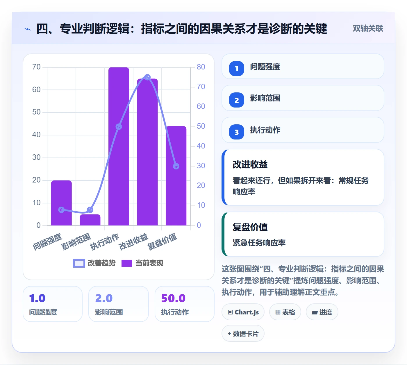Click the 问题强度 bar in the chart
407x365 pixels.
point(61,203)
